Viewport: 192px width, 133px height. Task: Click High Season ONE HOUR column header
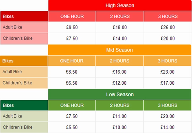[x=72, y=17]
